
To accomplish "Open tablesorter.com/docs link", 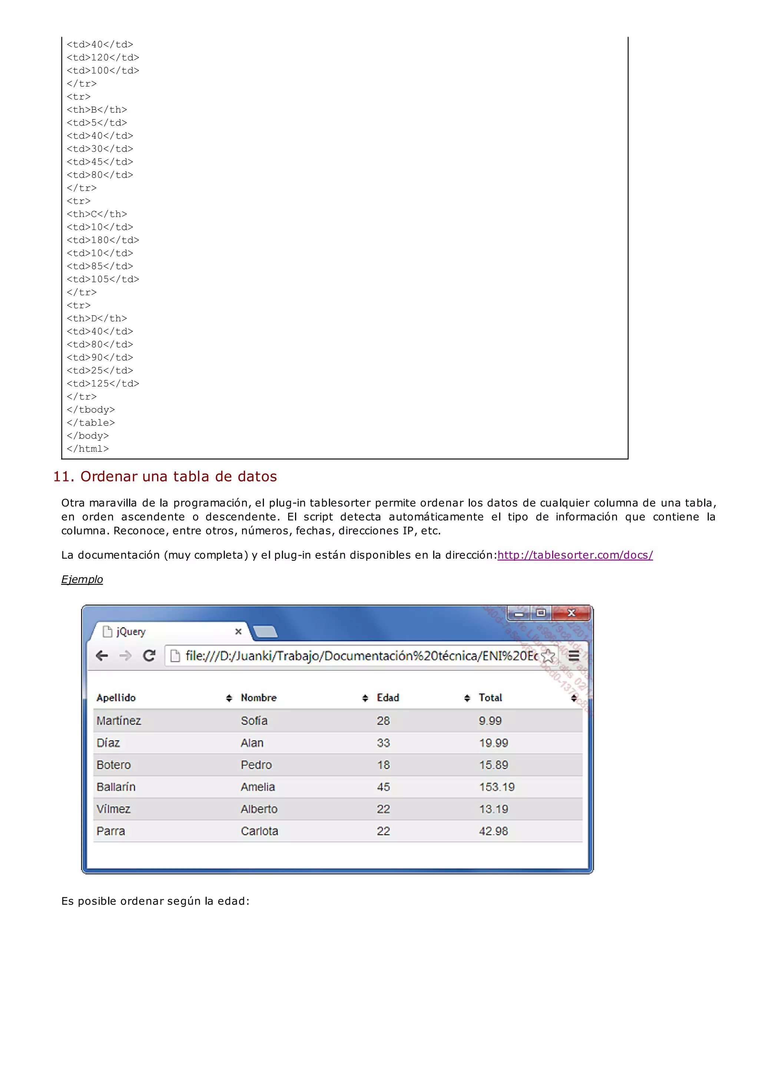I will coord(575,555).
